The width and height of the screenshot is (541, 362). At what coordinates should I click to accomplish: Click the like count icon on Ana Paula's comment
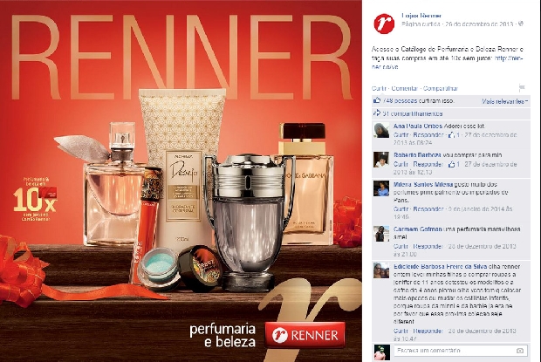[451, 135]
